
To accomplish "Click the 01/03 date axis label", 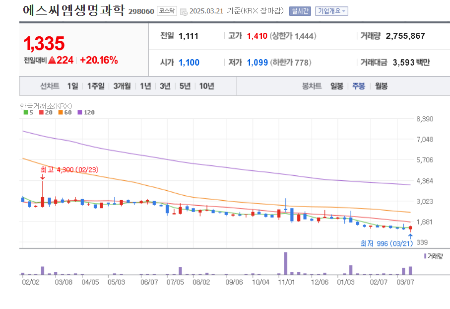I will tap(345, 282).
